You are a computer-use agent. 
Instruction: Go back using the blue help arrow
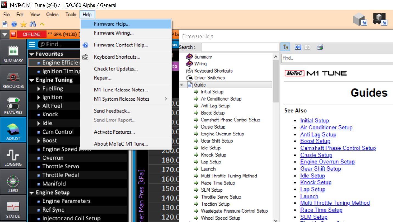pyautogui.click(x=298, y=47)
